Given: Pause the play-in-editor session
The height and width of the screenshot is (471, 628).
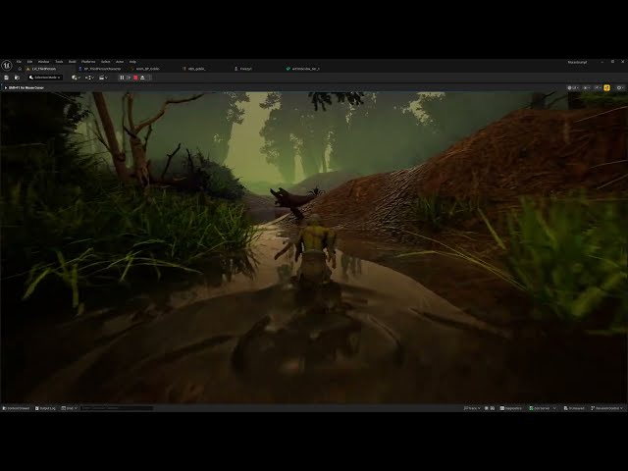Looking at the screenshot, I should pos(122,78).
